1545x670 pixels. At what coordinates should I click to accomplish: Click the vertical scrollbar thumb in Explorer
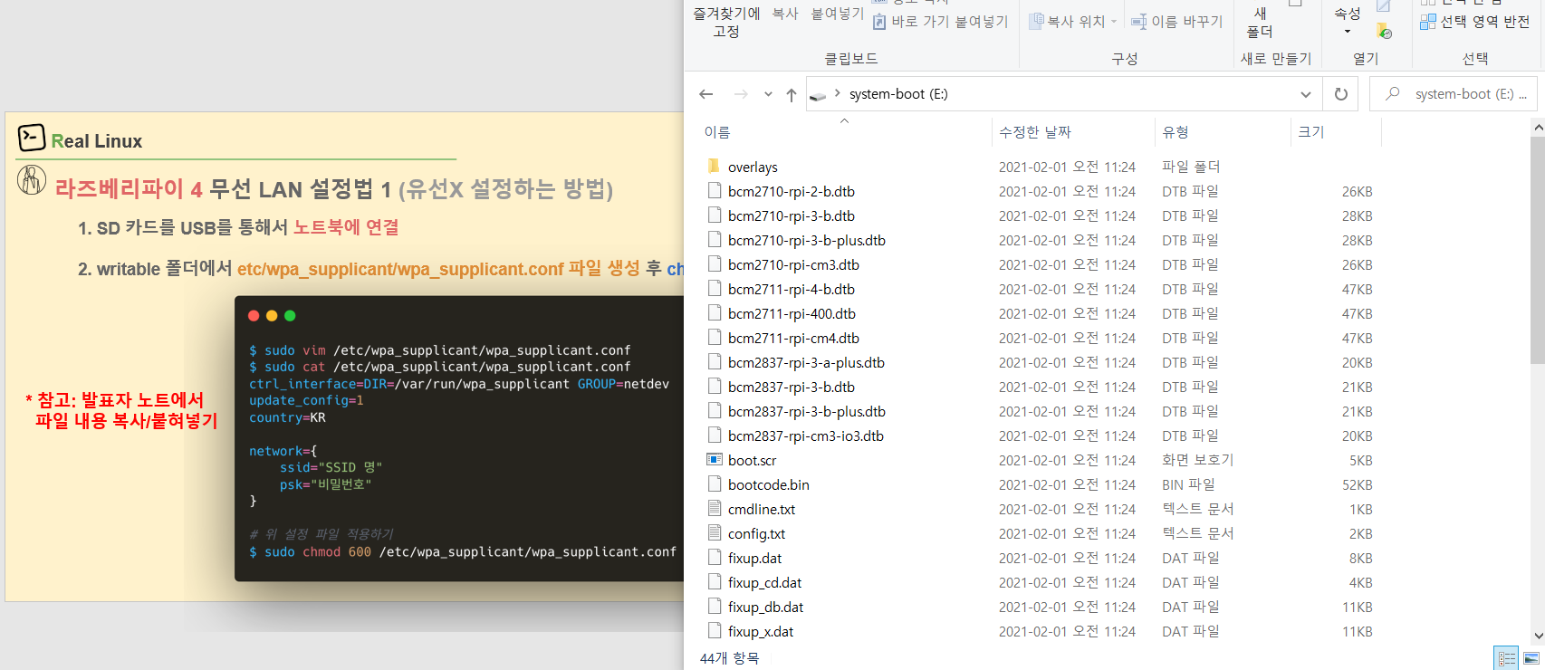click(x=1537, y=250)
